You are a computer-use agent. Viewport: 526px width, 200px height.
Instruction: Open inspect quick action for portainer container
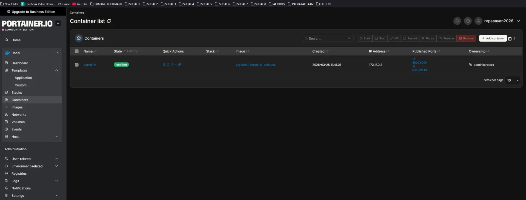click(168, 64)
